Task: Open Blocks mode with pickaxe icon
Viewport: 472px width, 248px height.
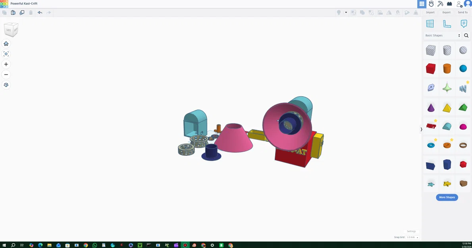Action: coord(440,4)
